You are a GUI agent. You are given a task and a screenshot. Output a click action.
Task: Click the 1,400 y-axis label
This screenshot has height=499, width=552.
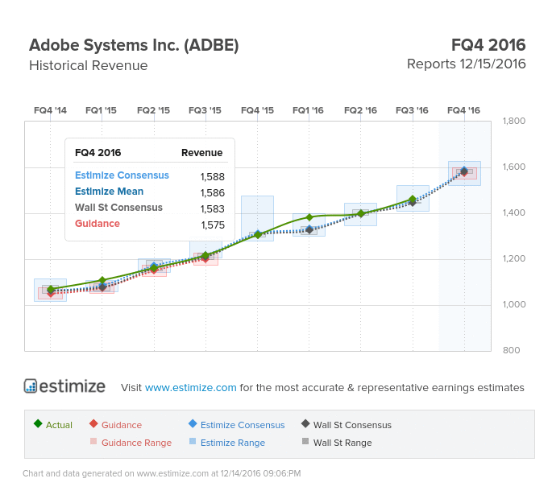[513, 212]
